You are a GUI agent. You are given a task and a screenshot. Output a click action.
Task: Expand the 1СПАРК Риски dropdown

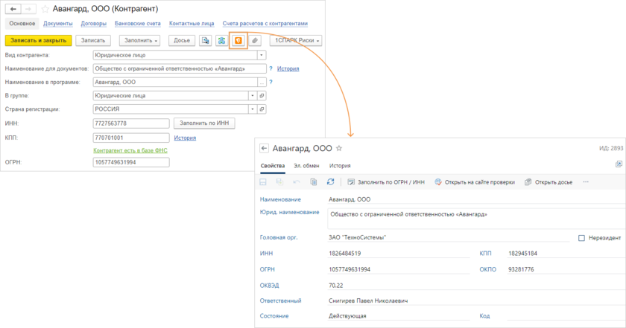point(296,40)
